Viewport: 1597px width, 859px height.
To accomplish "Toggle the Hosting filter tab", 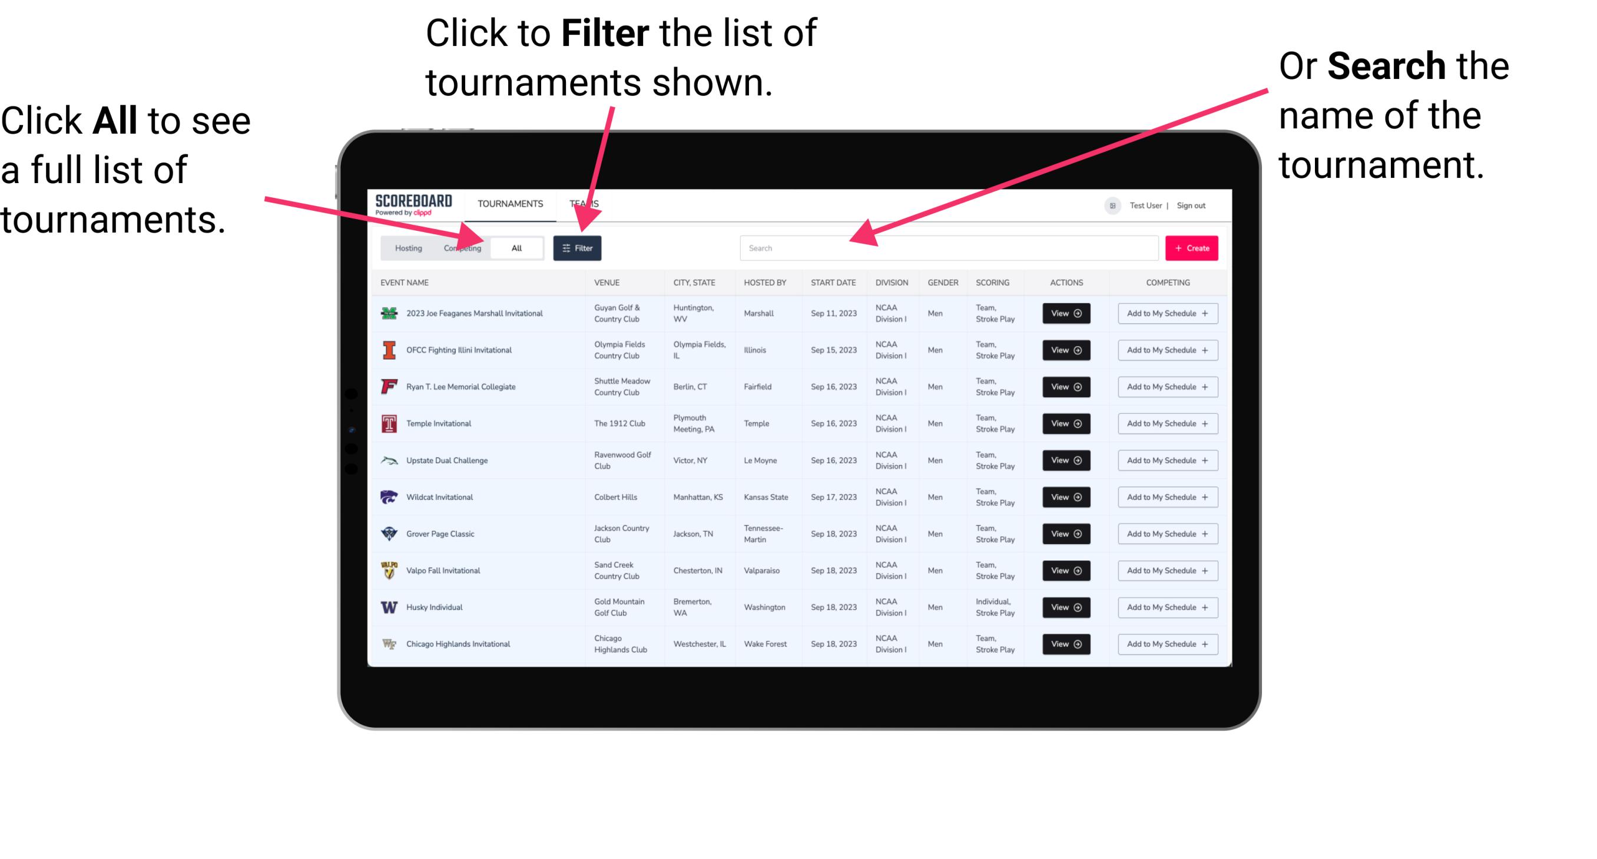I will coord(406,247).
